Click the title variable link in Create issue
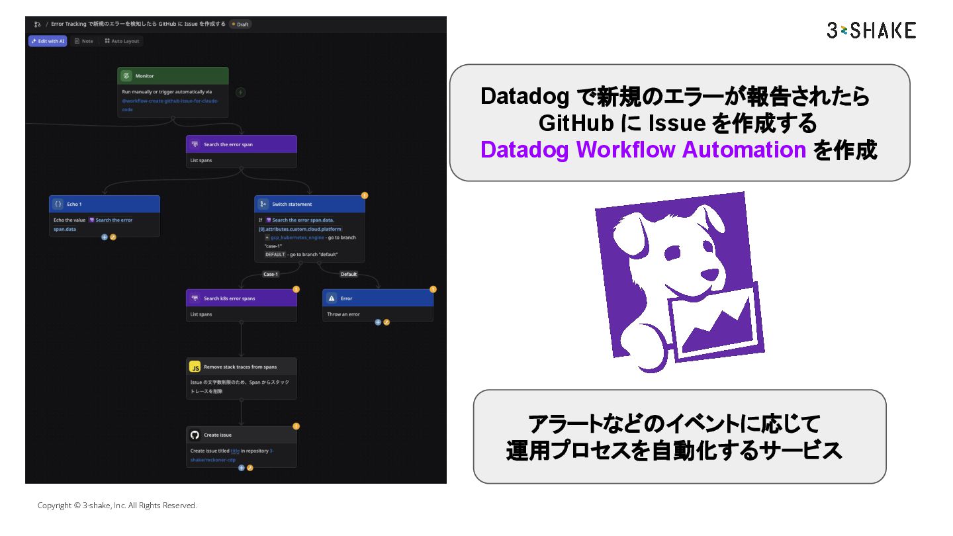 (x=235, y=451)
